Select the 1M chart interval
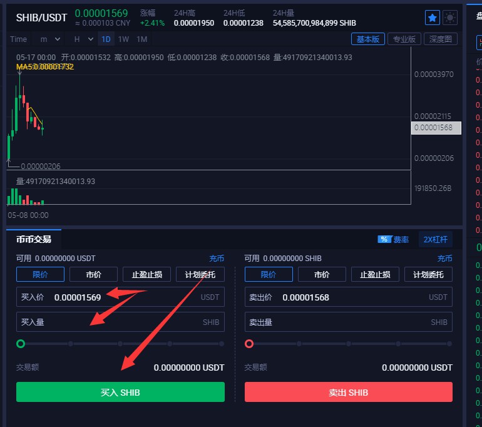 click(x=142, y=39)
